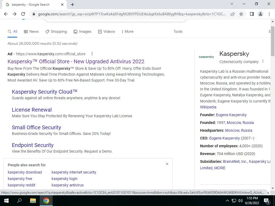The image size is (275, 206).
Task: Dismiss the People also search for box
Action: pyautogui.click(x=167, y=164)
